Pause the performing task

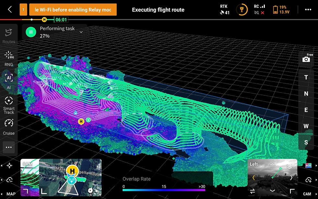pos(31,32)
